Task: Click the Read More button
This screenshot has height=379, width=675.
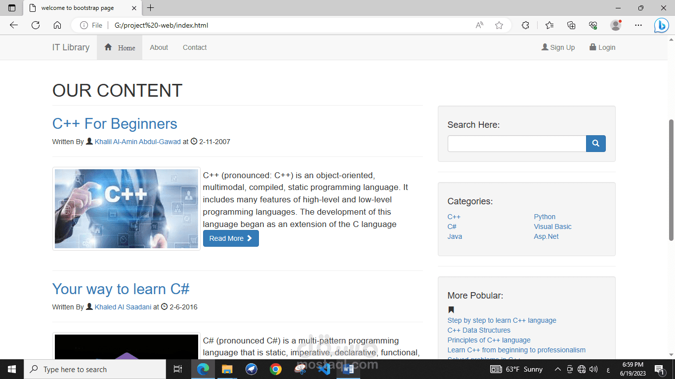Action: [231, 238]
